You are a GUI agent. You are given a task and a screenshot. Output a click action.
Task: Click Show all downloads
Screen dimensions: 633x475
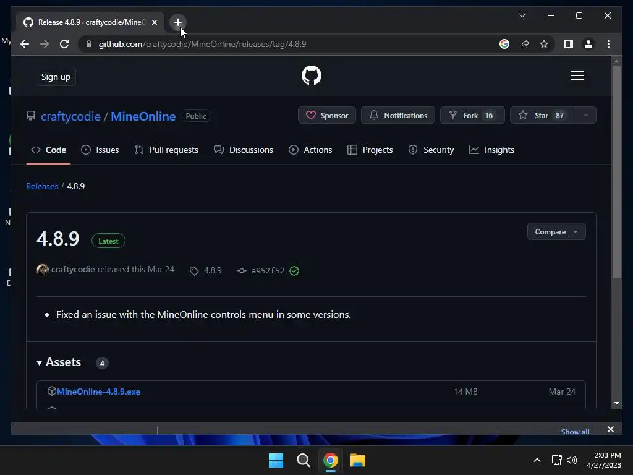(x=575, y=431)
